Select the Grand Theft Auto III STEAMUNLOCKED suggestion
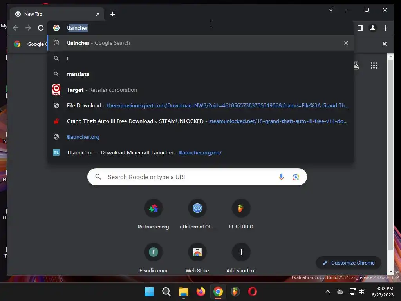The width and height of the screenshot is (401, 301). (201, 121)
